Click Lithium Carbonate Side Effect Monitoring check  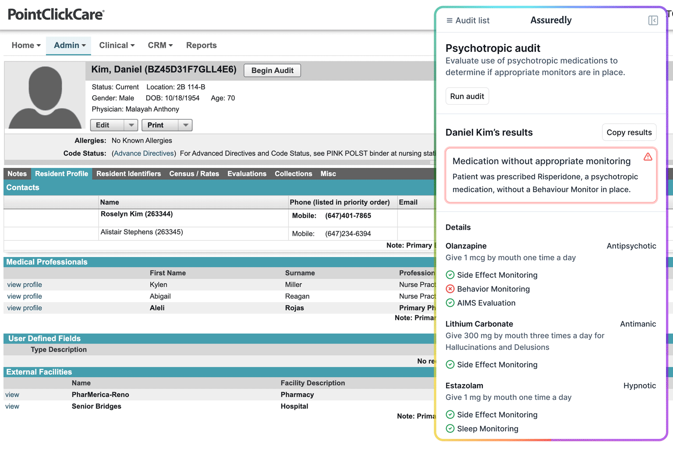tap(450, 365)
